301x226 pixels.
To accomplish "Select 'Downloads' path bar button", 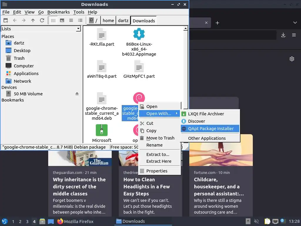I will (x=143, y=21).
